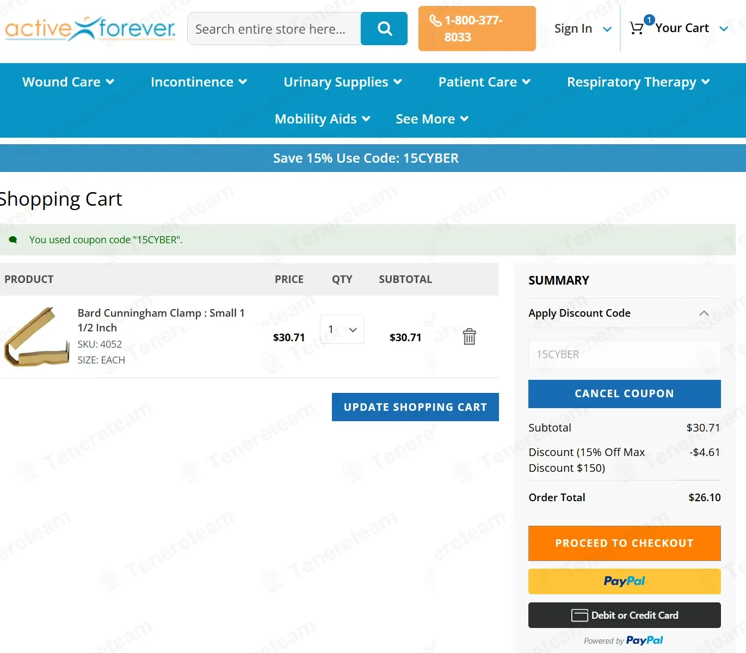Click the discount code input field
The height and width of the screenshot is (653, 746).
[x=624, y=354]
